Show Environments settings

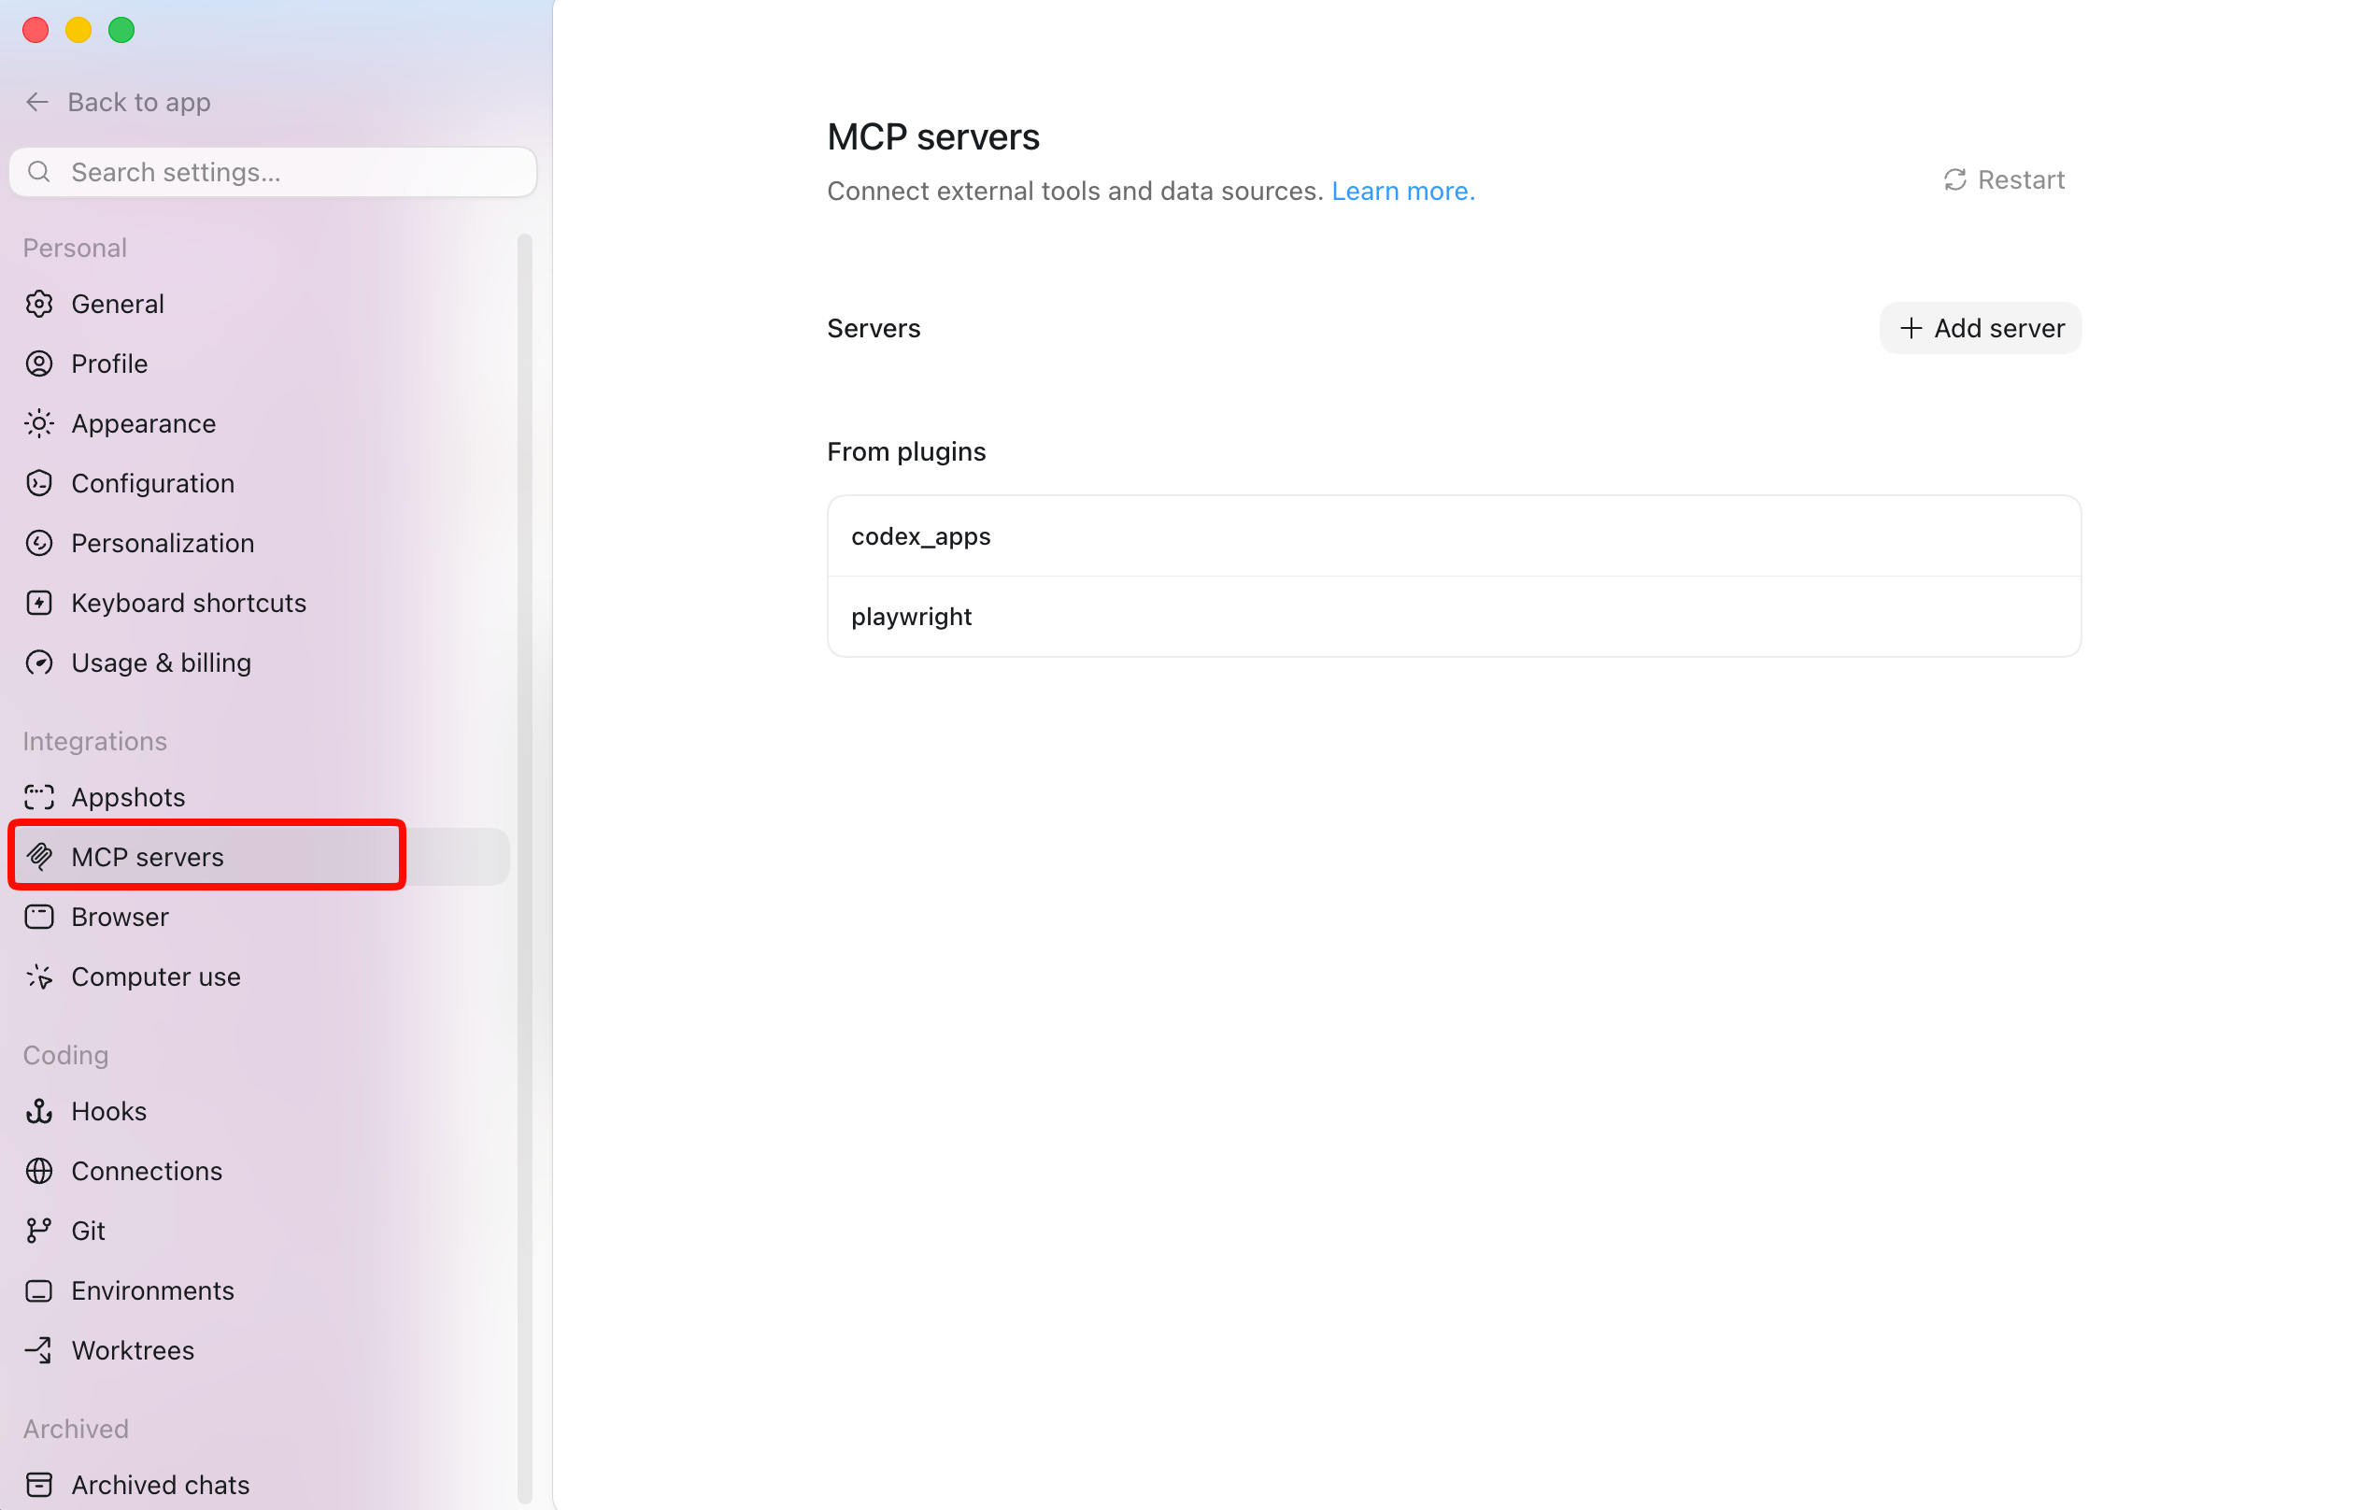point(260,1290)
